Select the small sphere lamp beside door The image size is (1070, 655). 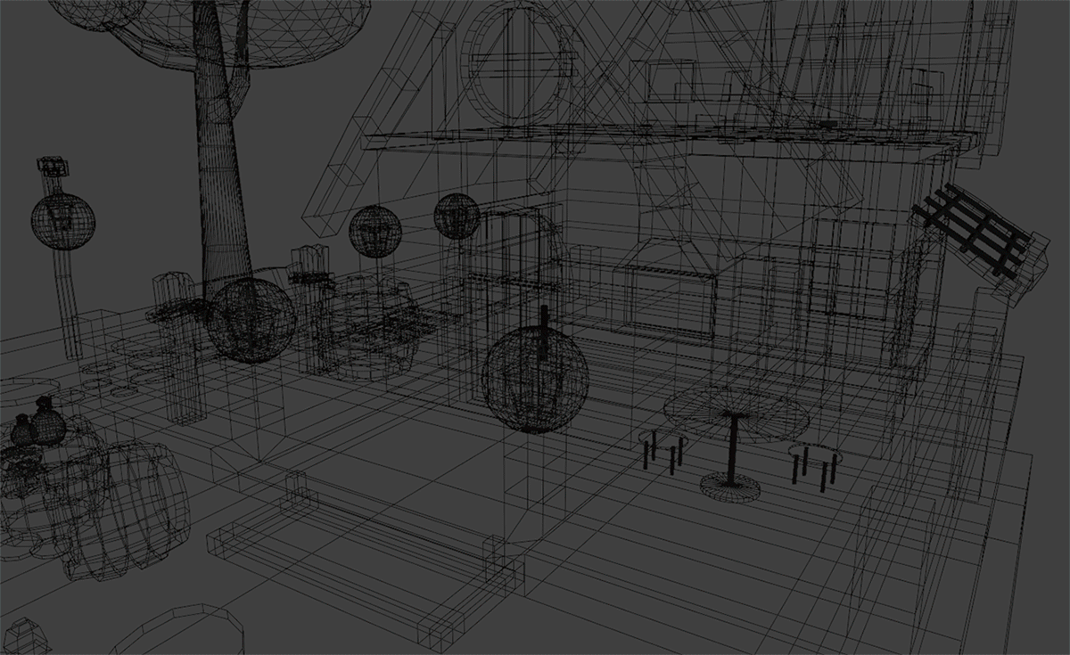pos(457,217)
